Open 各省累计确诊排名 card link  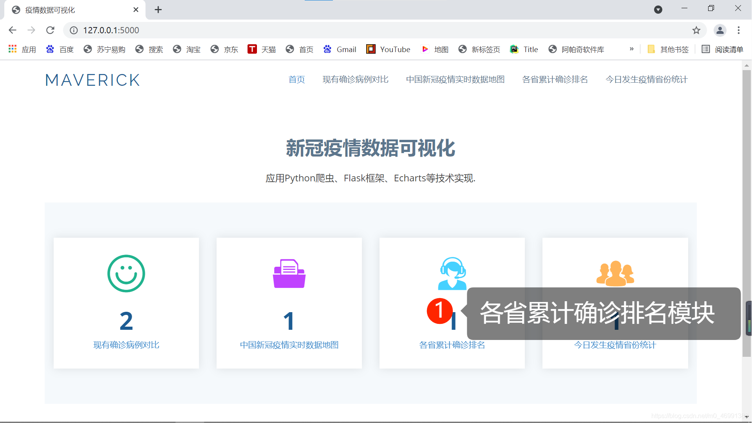452,345
